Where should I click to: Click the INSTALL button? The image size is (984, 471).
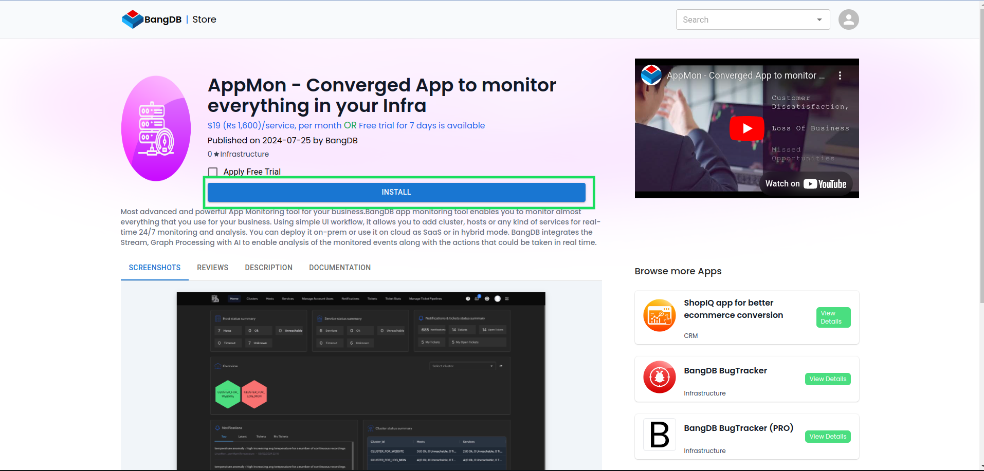click(396, 192)
